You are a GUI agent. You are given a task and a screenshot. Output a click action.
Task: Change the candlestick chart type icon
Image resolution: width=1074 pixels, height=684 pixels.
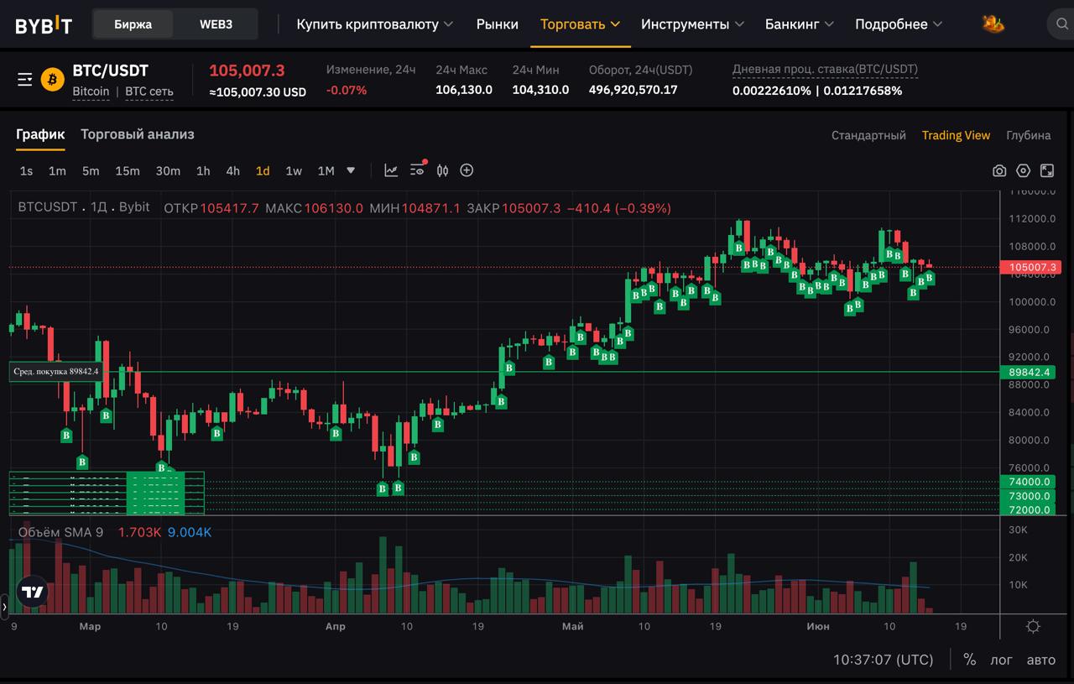442,170
